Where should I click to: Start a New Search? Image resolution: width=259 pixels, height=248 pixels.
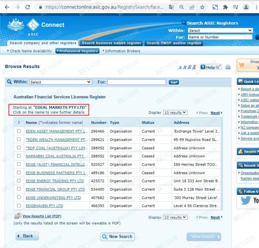[x=118, y=237]
